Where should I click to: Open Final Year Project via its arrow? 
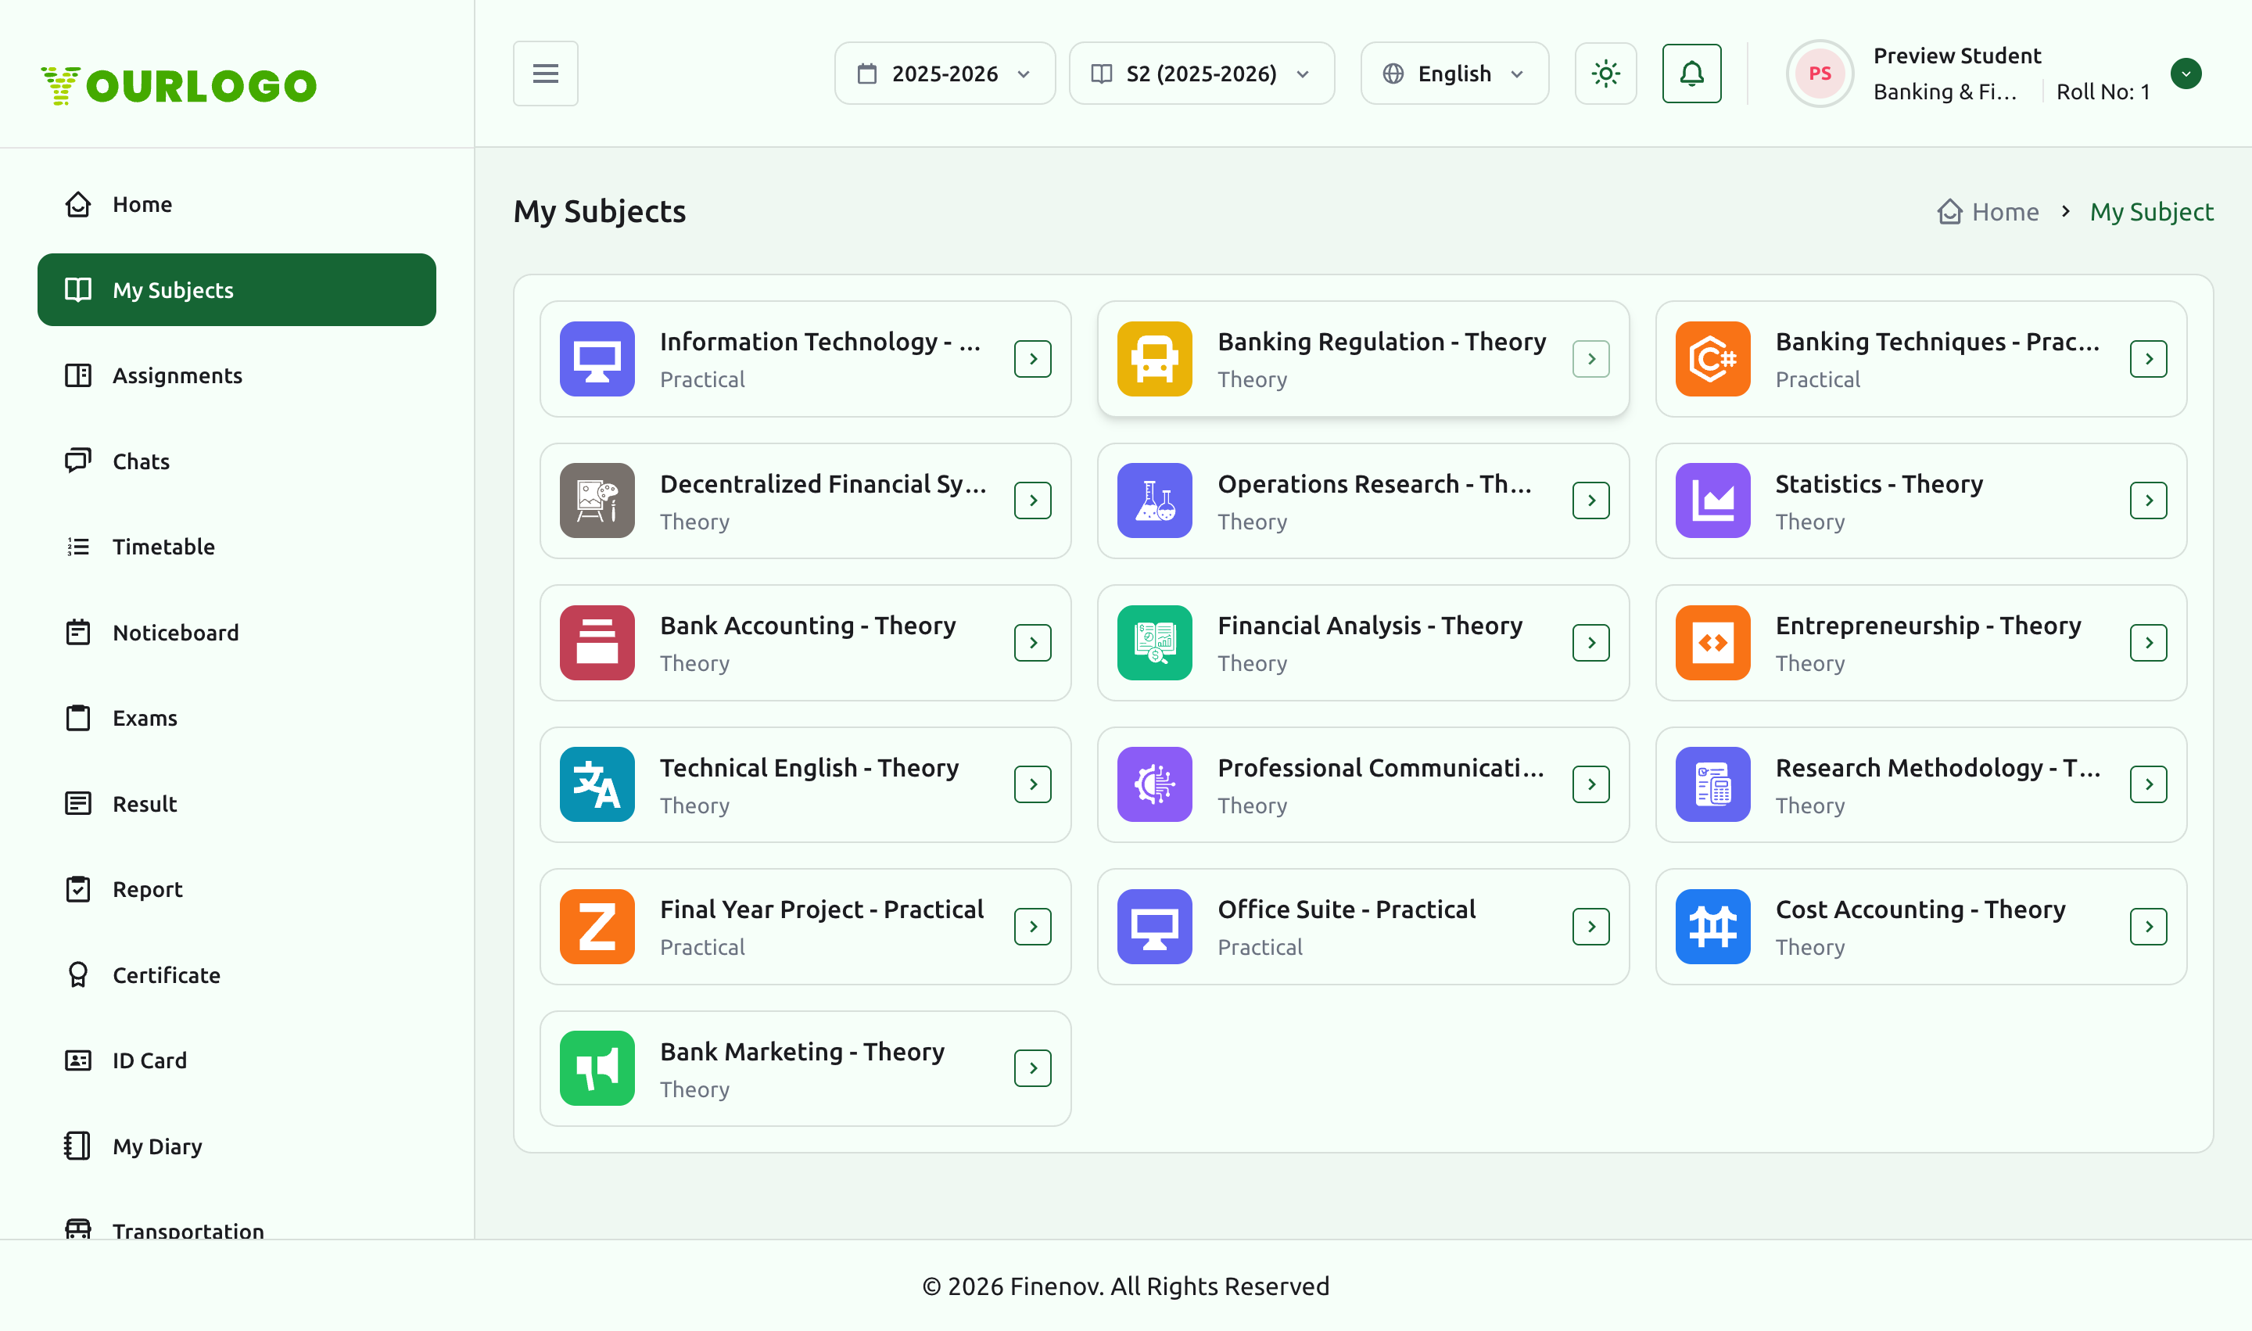[x=1032, y=927]
